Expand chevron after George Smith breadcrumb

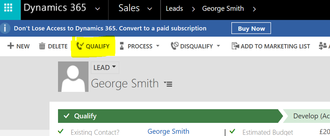point(254,9)
